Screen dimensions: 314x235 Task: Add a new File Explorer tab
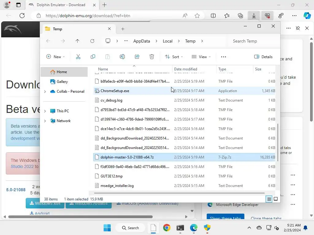click(x=123, y=29)
